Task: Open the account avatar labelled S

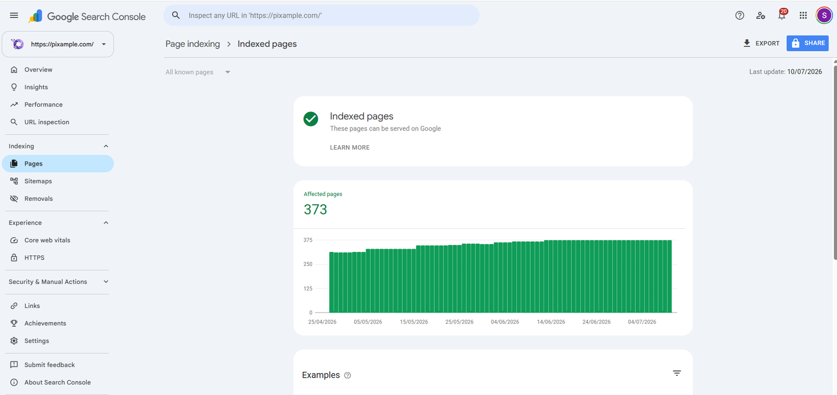Action: (824, 16)
